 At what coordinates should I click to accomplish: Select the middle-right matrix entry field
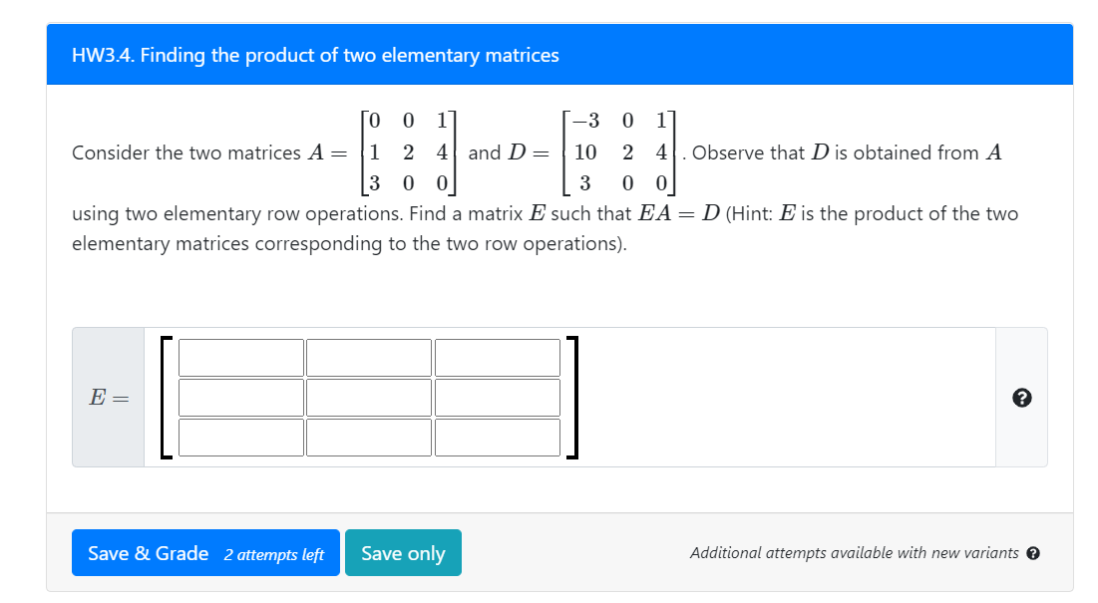(x=497, y=397)
